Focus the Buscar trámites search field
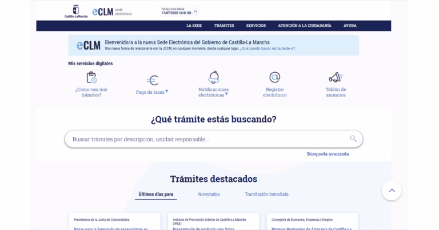This screenshot has height=230, width=439. pyautogui.click(x=214, y=139)
